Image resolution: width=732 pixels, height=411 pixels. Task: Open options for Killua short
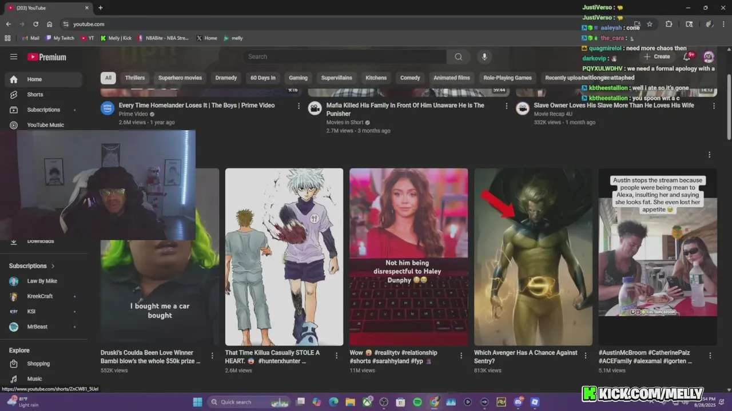coord(337,356)
